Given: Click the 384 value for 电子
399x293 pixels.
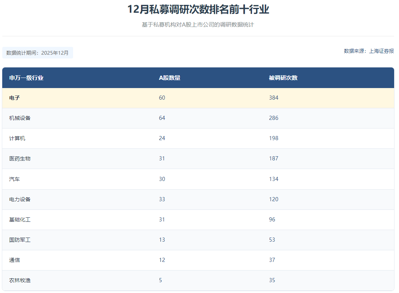Looking at the screenshot, I should click(x=273, y=98).
